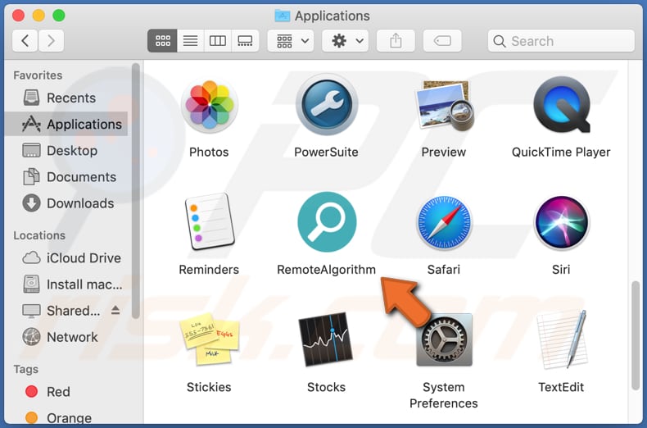Select the TextEdit app icon
This screenshot has width=647, height=428.
(562, 339)
